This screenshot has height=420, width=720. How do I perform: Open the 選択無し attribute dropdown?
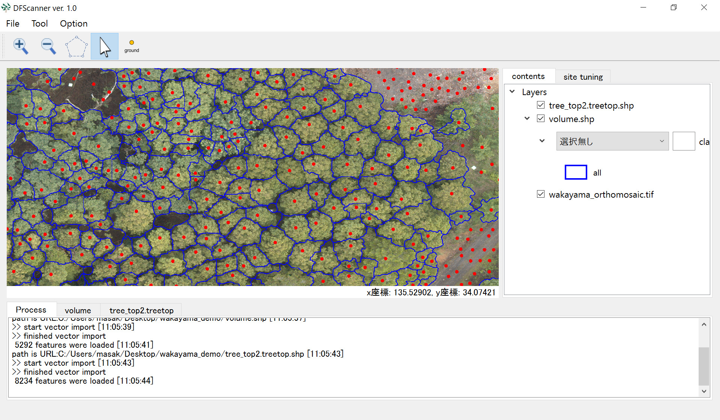click(x=612, y=141)
